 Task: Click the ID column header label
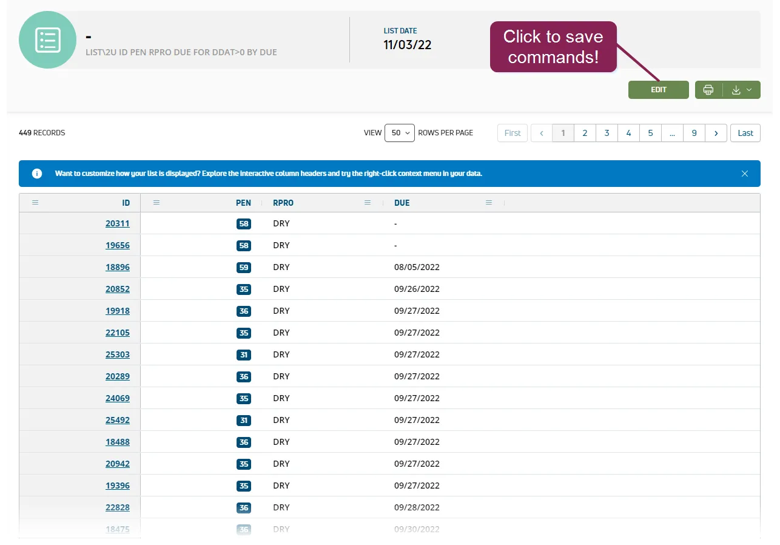(126, 203)
